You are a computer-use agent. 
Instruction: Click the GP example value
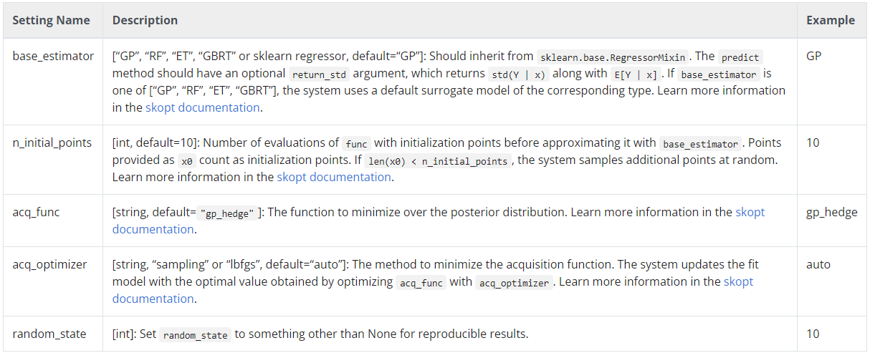813,56
